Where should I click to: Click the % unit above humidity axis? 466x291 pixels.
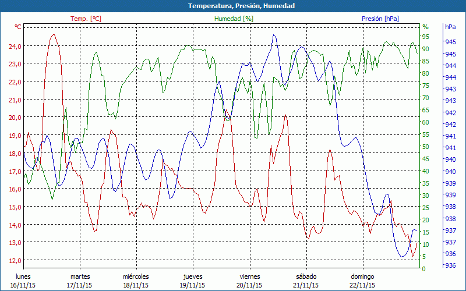click(x=425, y=27)
